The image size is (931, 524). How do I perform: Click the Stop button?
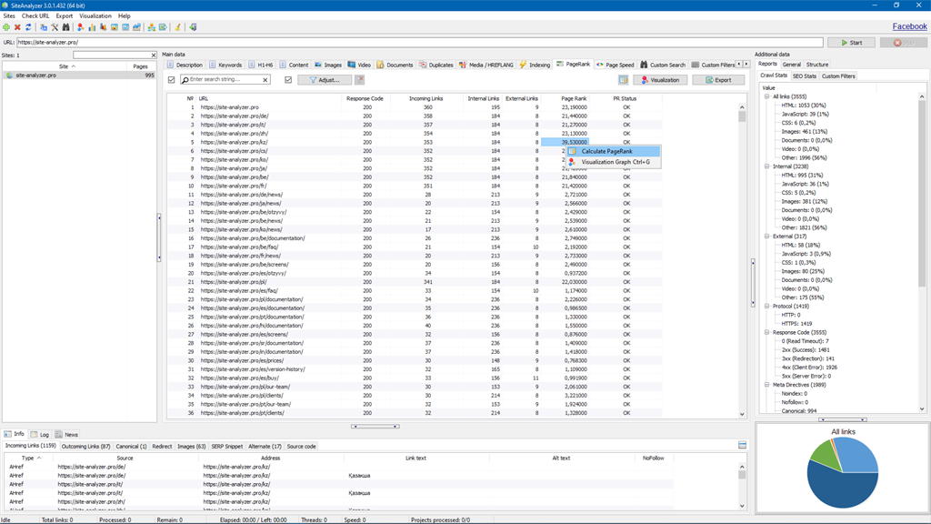tap(904, 43)
